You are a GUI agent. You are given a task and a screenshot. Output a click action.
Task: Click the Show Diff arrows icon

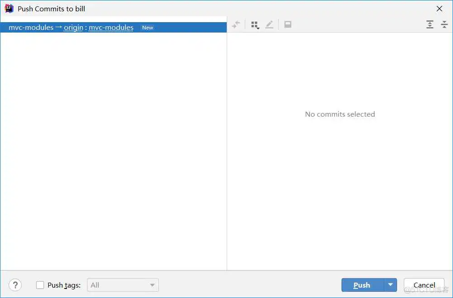pos(236,25)
